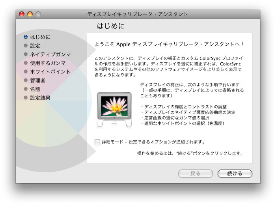Screen dimensions: 276x205
Task: Minimize the window with the yellow button
Action: [30, 14]
